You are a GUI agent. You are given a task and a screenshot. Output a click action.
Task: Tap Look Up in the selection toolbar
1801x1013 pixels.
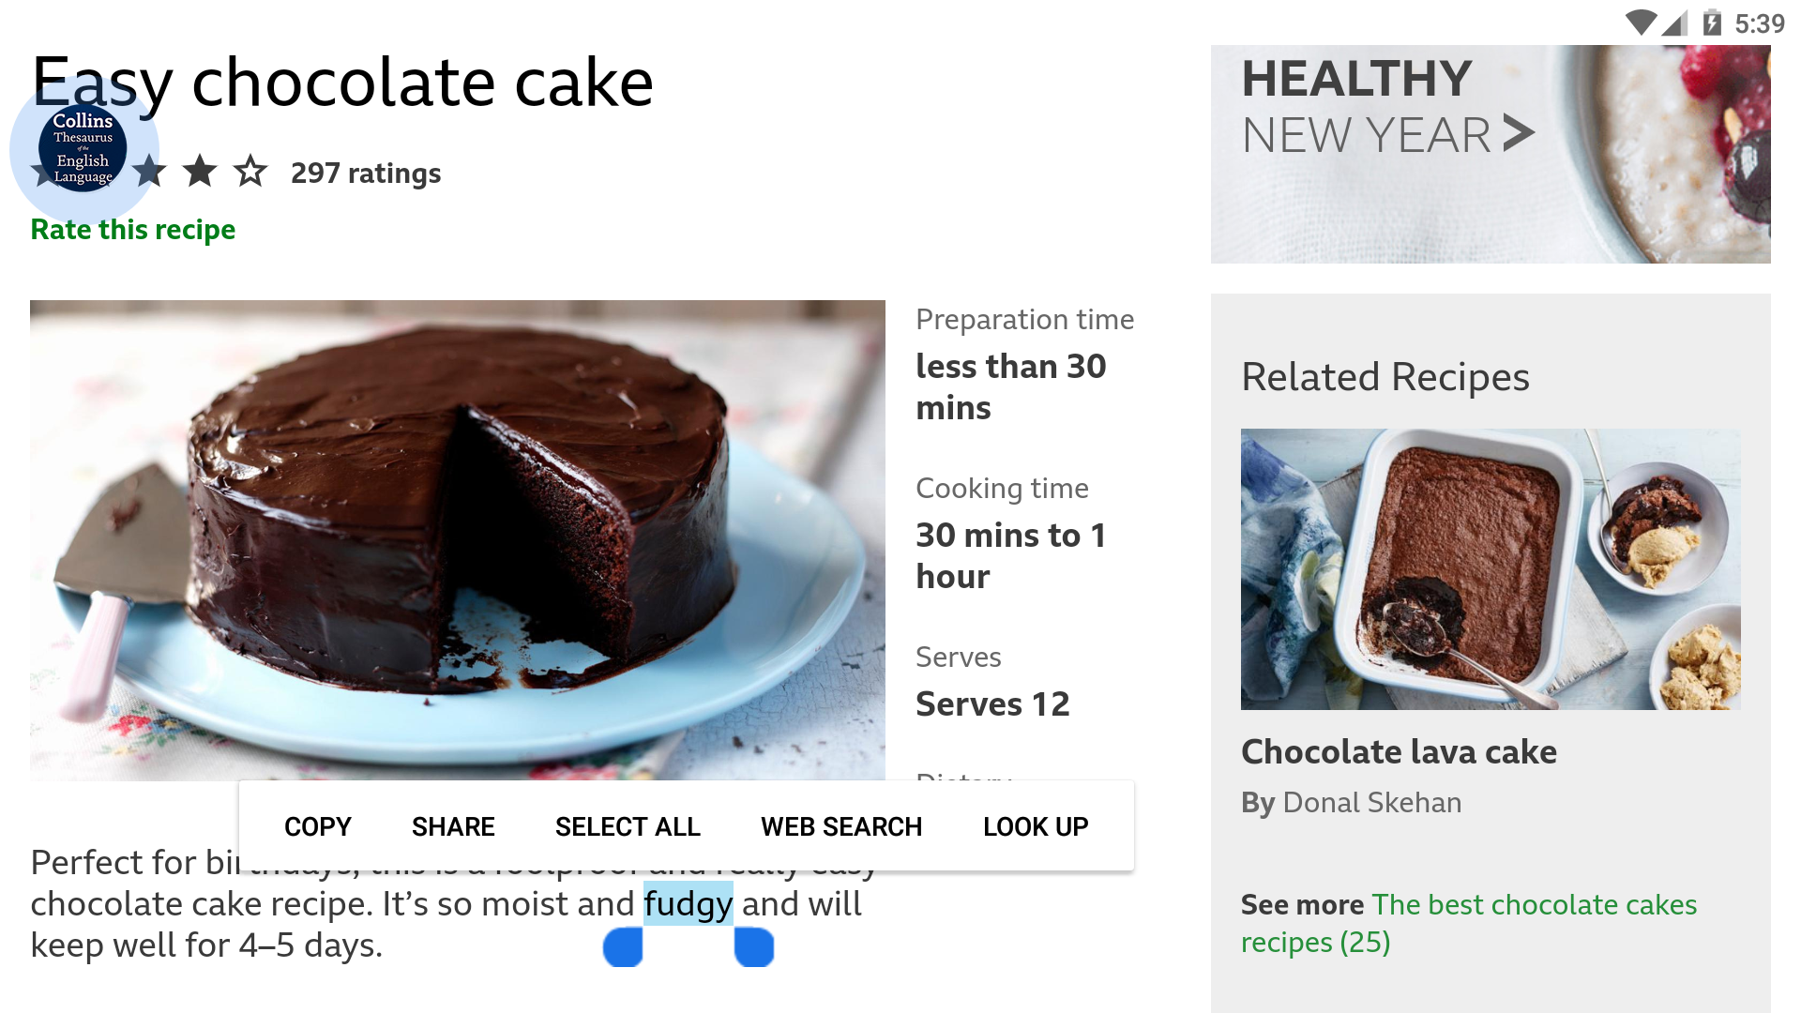[x=1036, y=826]
